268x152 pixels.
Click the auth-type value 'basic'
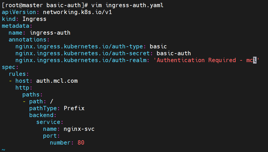[x=158, y=46]
